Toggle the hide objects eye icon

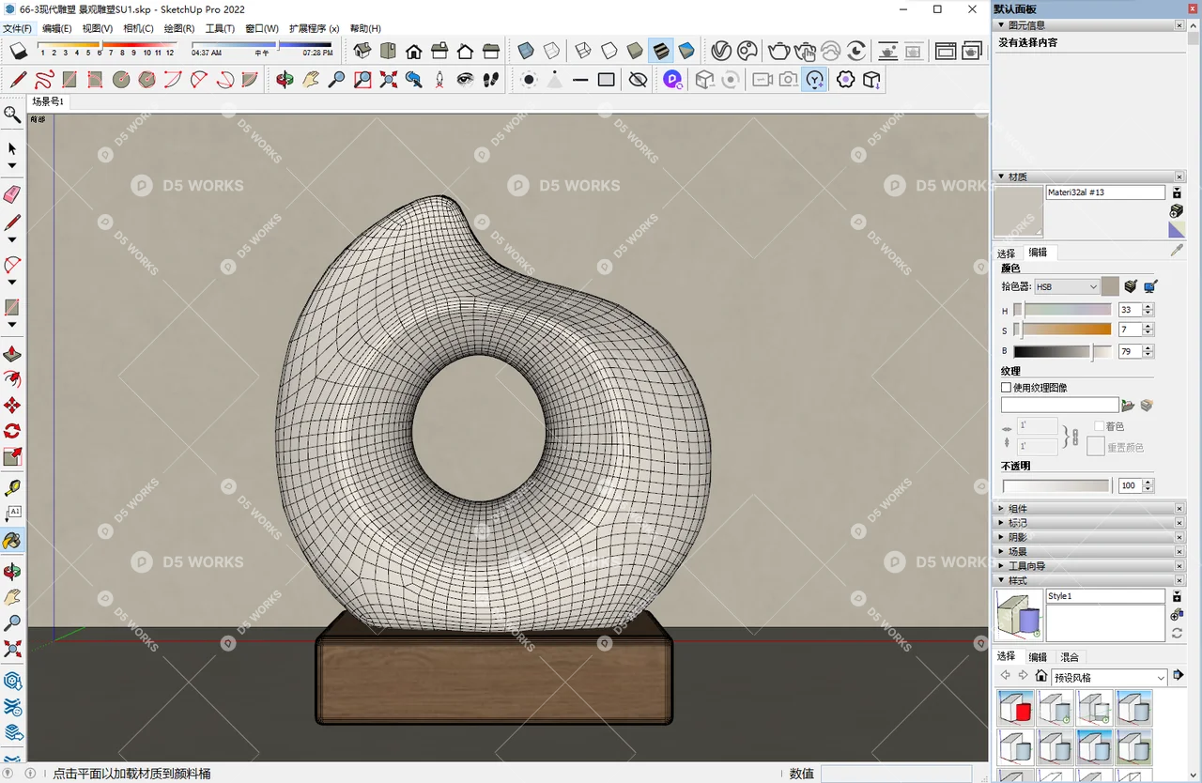pyautogui.click(x=638, y=80)
